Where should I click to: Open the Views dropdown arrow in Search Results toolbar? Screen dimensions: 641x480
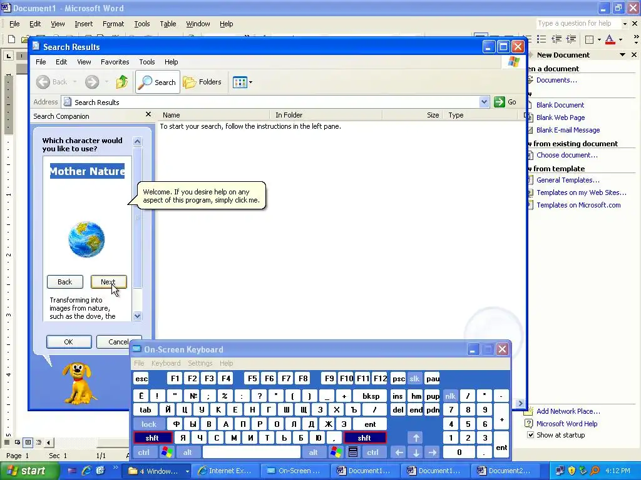[x=250, y=82]
